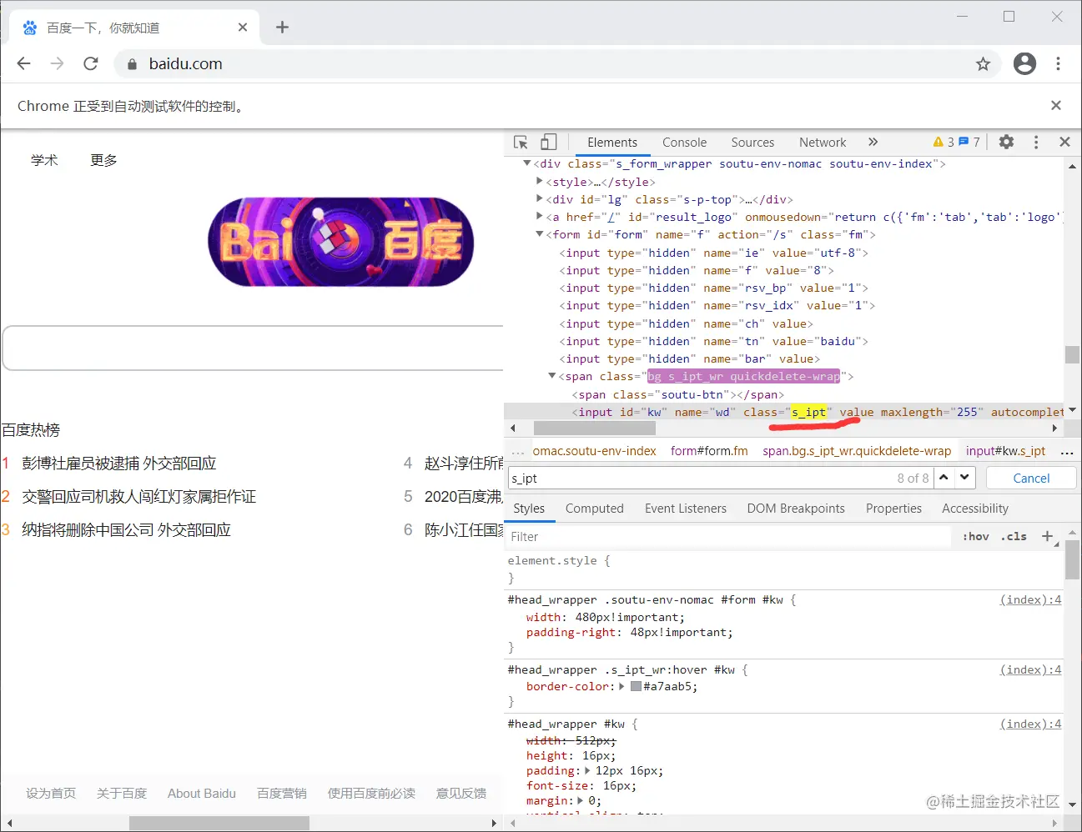Open the Sources panel tab
Image resolution: width=1082 pixels, height=832 pixels.
[x=752, y=143]
